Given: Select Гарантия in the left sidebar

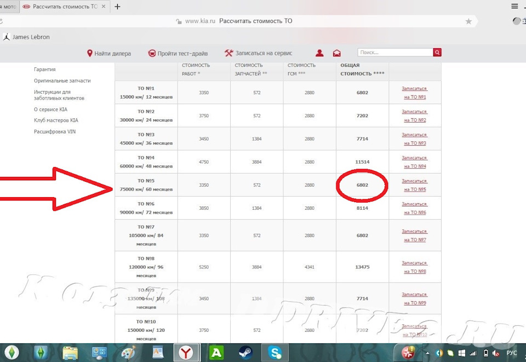Looking at the screenshot, I should pos(44,70).
